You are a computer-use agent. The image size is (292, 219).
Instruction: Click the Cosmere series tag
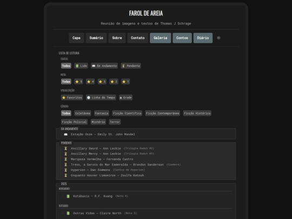[x=174, y=164]
